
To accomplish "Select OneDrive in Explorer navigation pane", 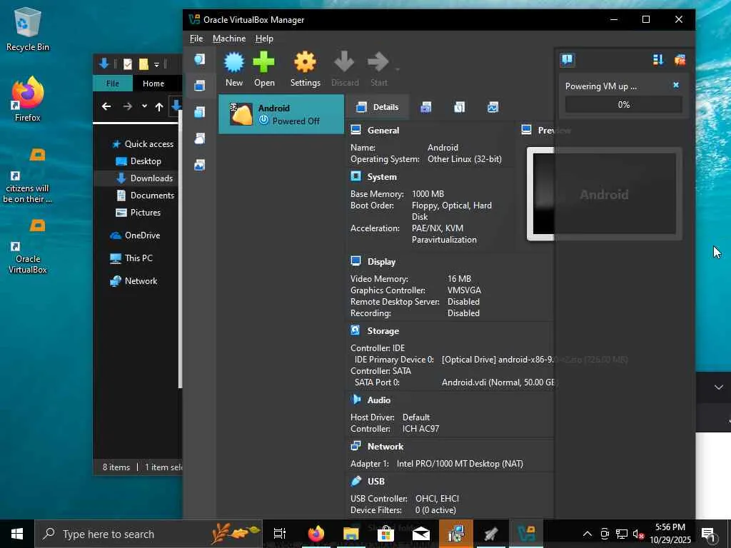I will [135, 235].
